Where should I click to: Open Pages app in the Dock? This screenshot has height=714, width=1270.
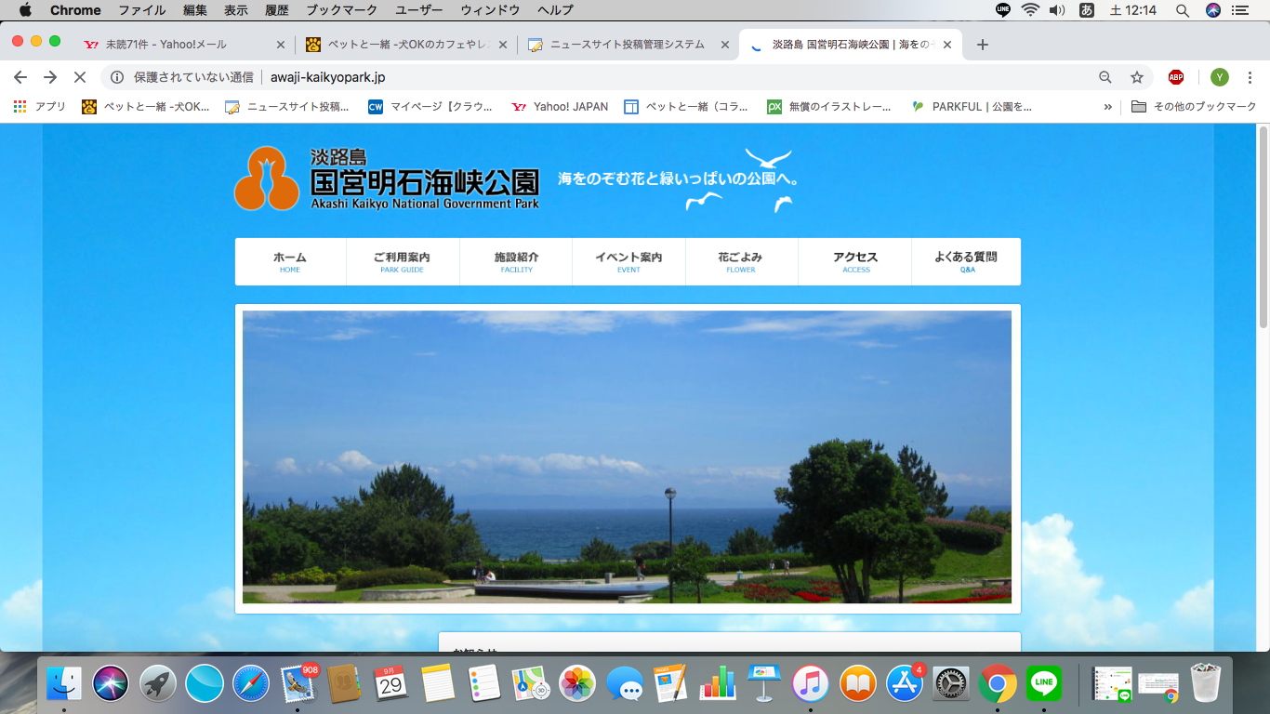pyautogui.click(x=670, y=684)
